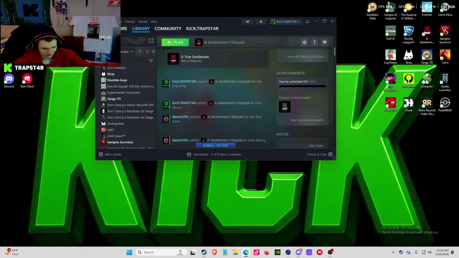Click the Kick.TRAPST4R profile avatar in title bar
459x258 pixels.
[272, 21]
